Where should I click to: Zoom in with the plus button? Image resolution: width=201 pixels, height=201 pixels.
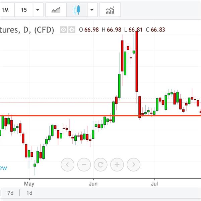[117, 164]
